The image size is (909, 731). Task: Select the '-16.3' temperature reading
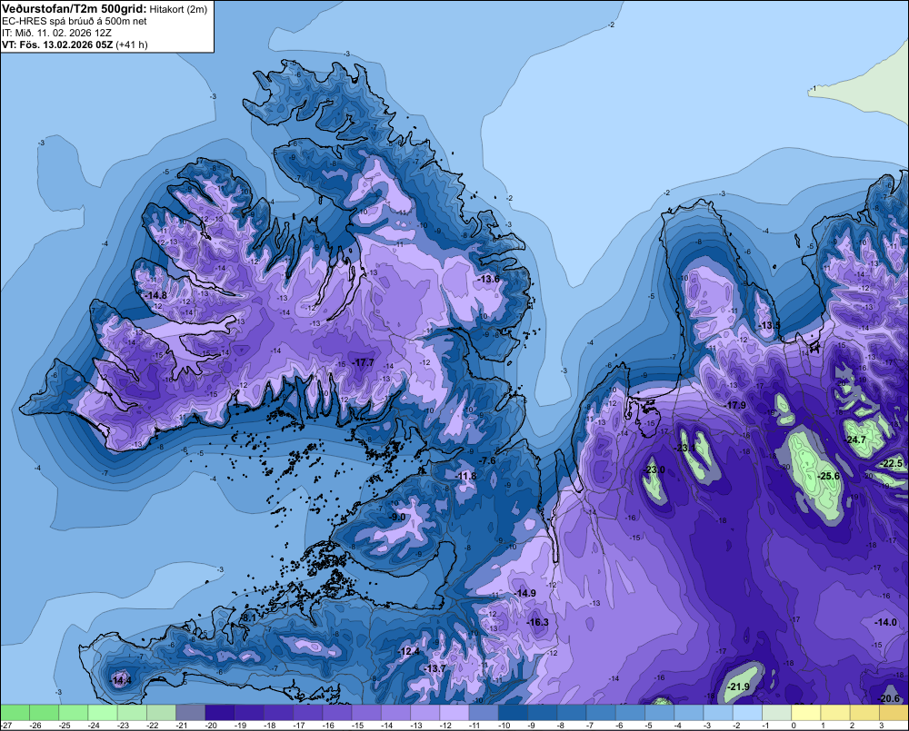(537, 622)
